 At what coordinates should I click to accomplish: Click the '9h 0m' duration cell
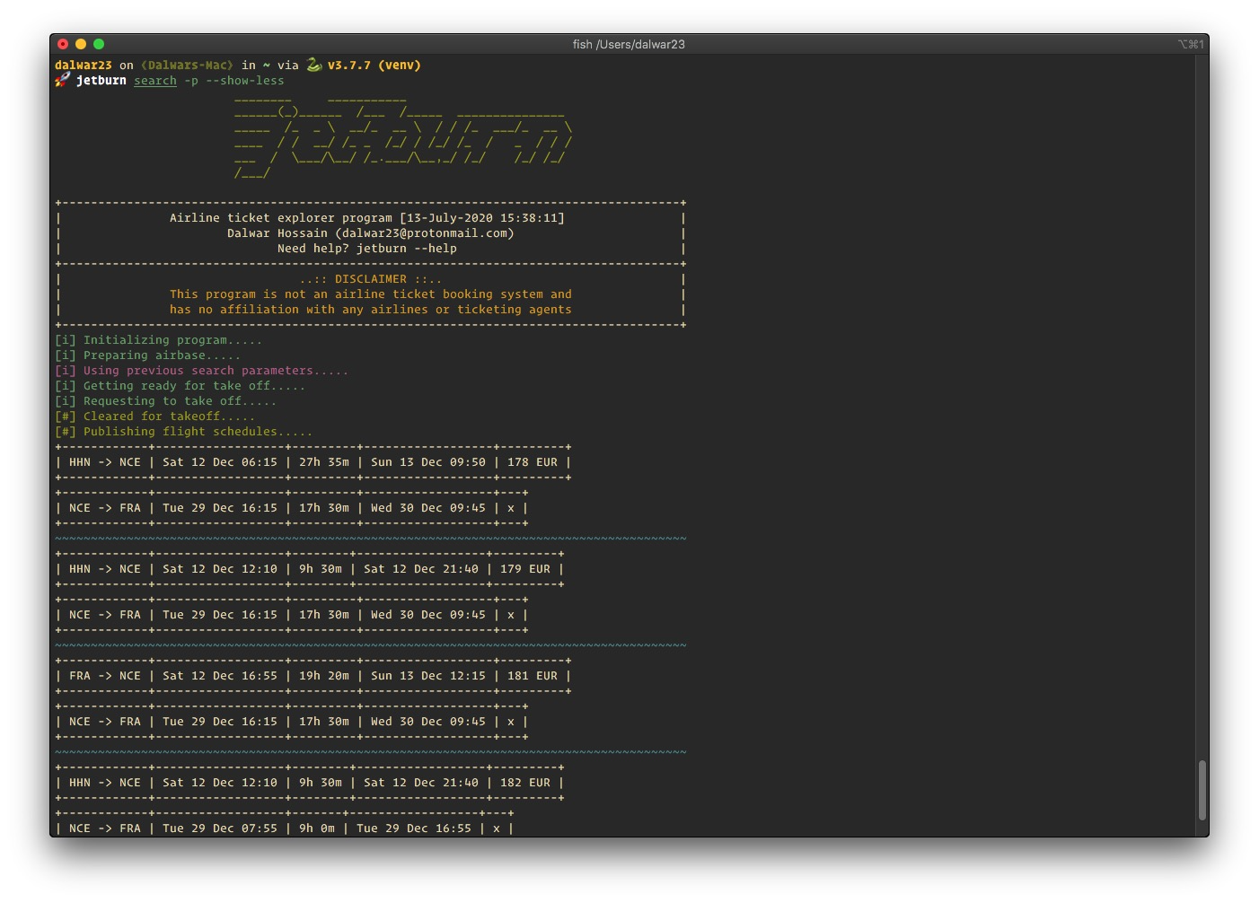(x=317, y=828)
